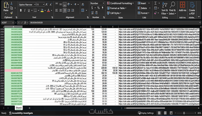Image resolution: width=202 pixels, height=116 pixels.
Task: Click the zoom slider handle
Action: [184, 113]
